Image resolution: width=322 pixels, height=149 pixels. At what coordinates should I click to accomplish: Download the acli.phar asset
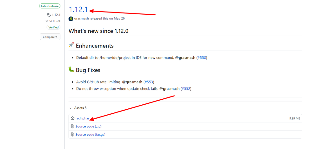[83, 118]
